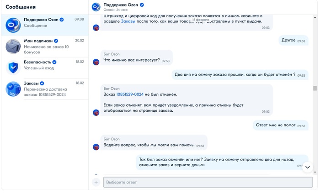Click the Безопасность shield icon
The width and height of the screenshot is (320, 193).
[x=13, y=67]
